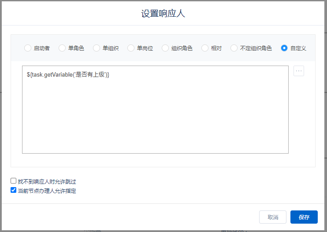Screen dimensions: 327x232
Task: Enable 找不到响应人时允许跳过 checkbox
Action: click(14, 181)
